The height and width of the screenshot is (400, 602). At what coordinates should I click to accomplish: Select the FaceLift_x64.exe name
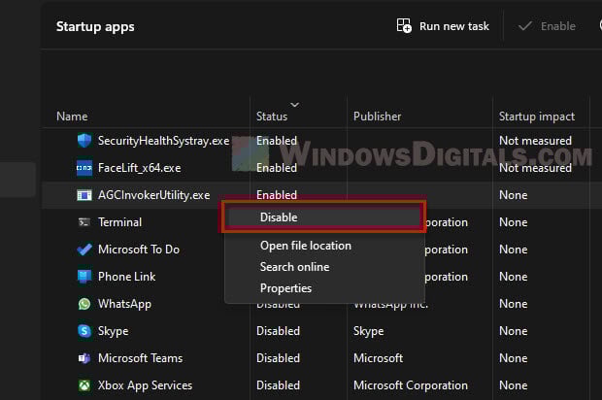[x=140, y=168]
